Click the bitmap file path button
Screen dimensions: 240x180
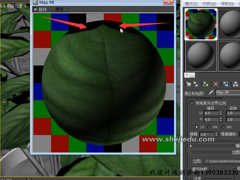point(222,161)
